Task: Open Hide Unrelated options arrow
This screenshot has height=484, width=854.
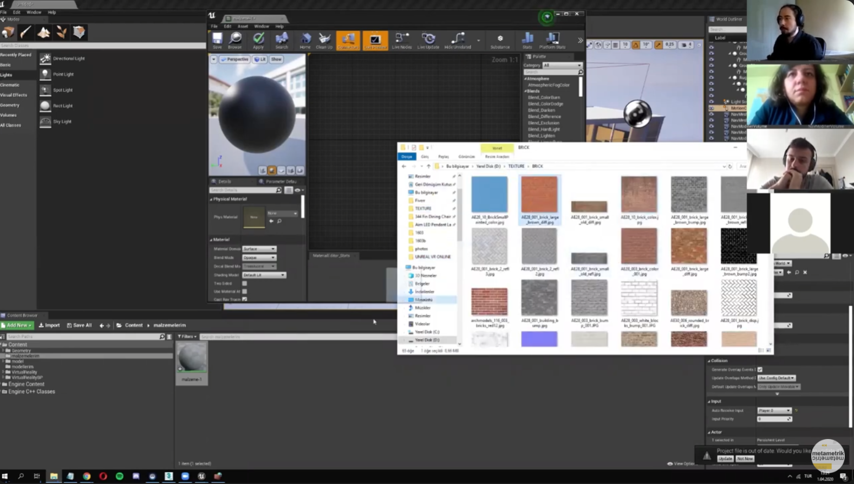Action: click(x=478, y=41)
